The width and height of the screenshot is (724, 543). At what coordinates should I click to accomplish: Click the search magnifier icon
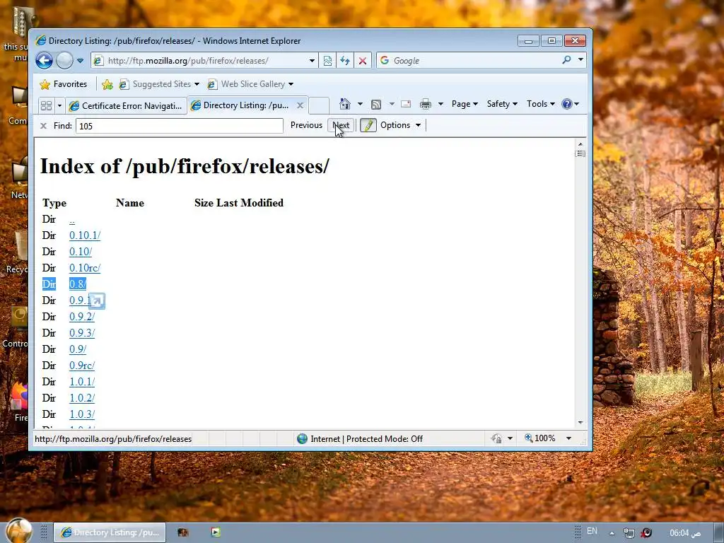(x=566, y=60)
